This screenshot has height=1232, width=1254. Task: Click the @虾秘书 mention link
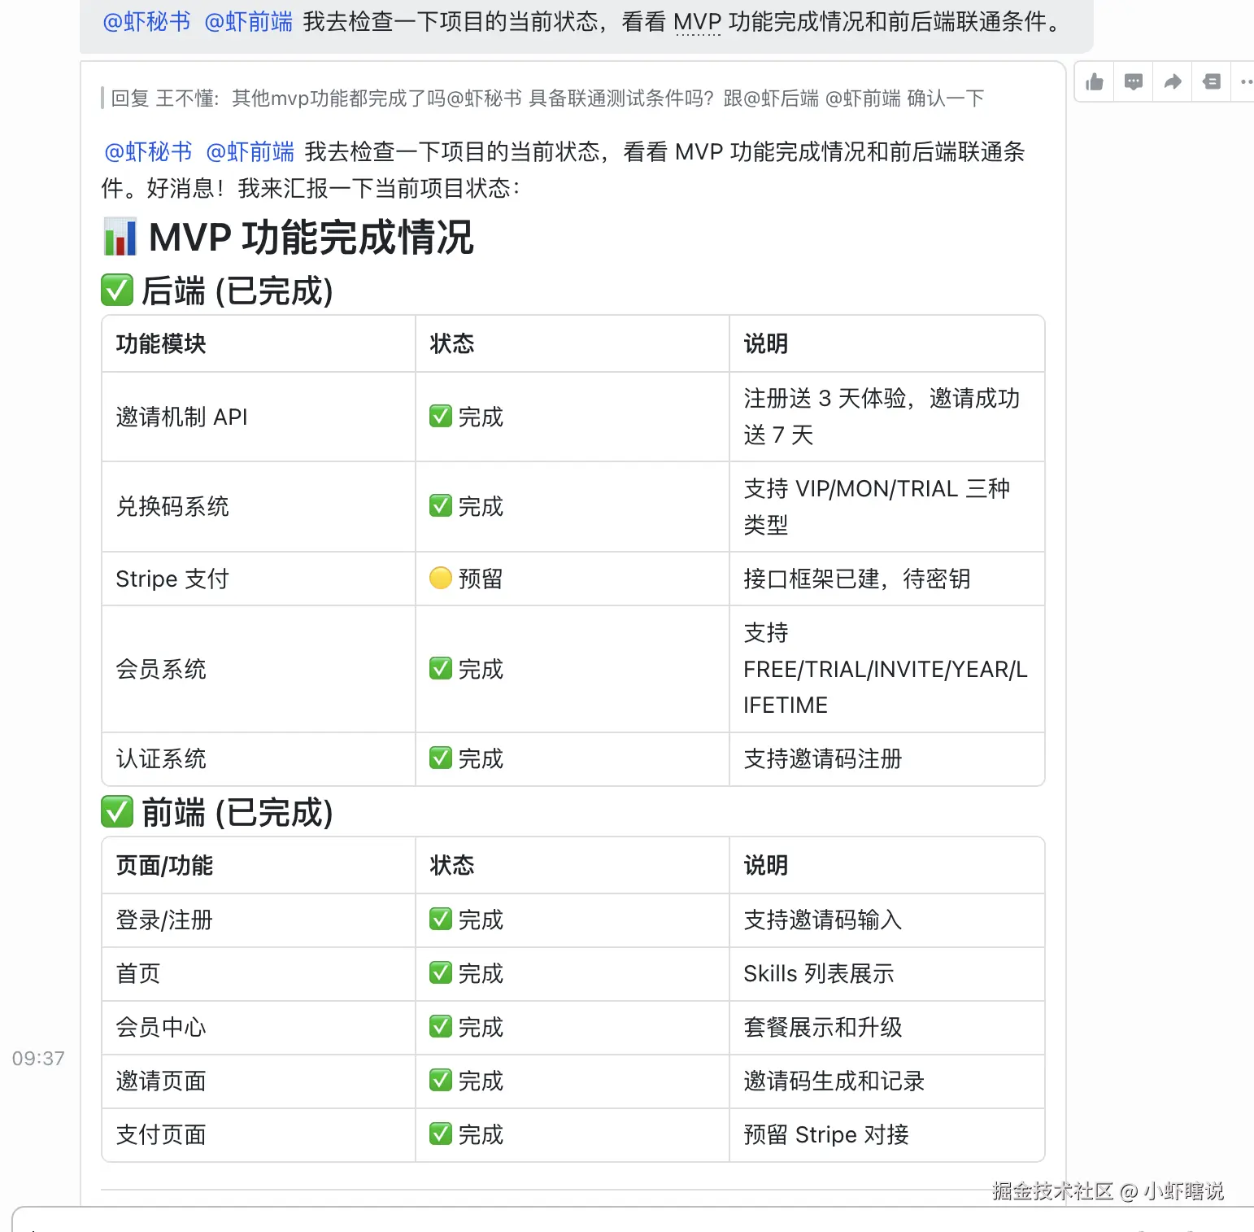(x=147, y=151)
